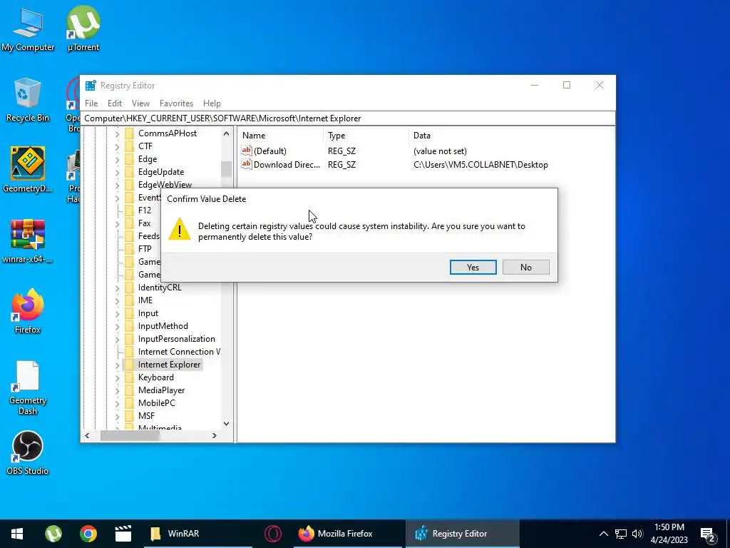Open the Geometry Dash desktop shortcut
This screenshot has width=730, height=548.
pos(28,388)
